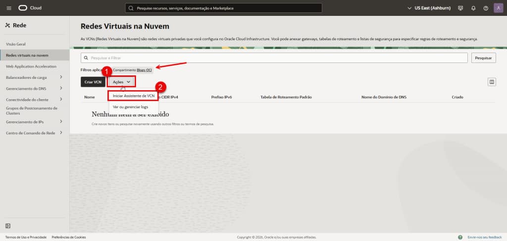Click the Prefixo IPv6 column header
Image resolution: width=507 pixels, height=241 pixels.
(x=222, y=97)
